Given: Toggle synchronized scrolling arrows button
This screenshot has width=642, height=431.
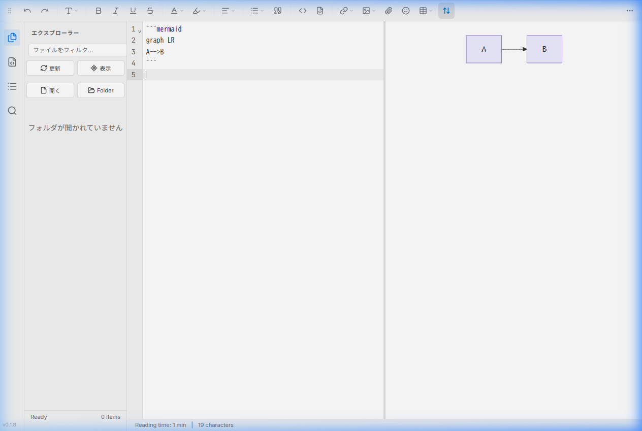Looking at the screenshot, I should pos(446,11).
